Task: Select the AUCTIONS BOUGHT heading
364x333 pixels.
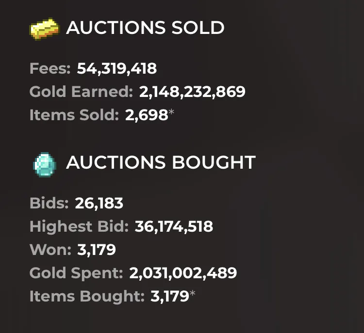Action: pos(161,163)
